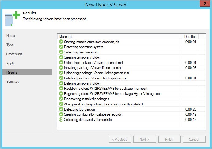Screen dimensions: 212x149
Task: Click the checkmark beside Uploading package VeeamHvIntegration.msi
Action: click(61, 73)
